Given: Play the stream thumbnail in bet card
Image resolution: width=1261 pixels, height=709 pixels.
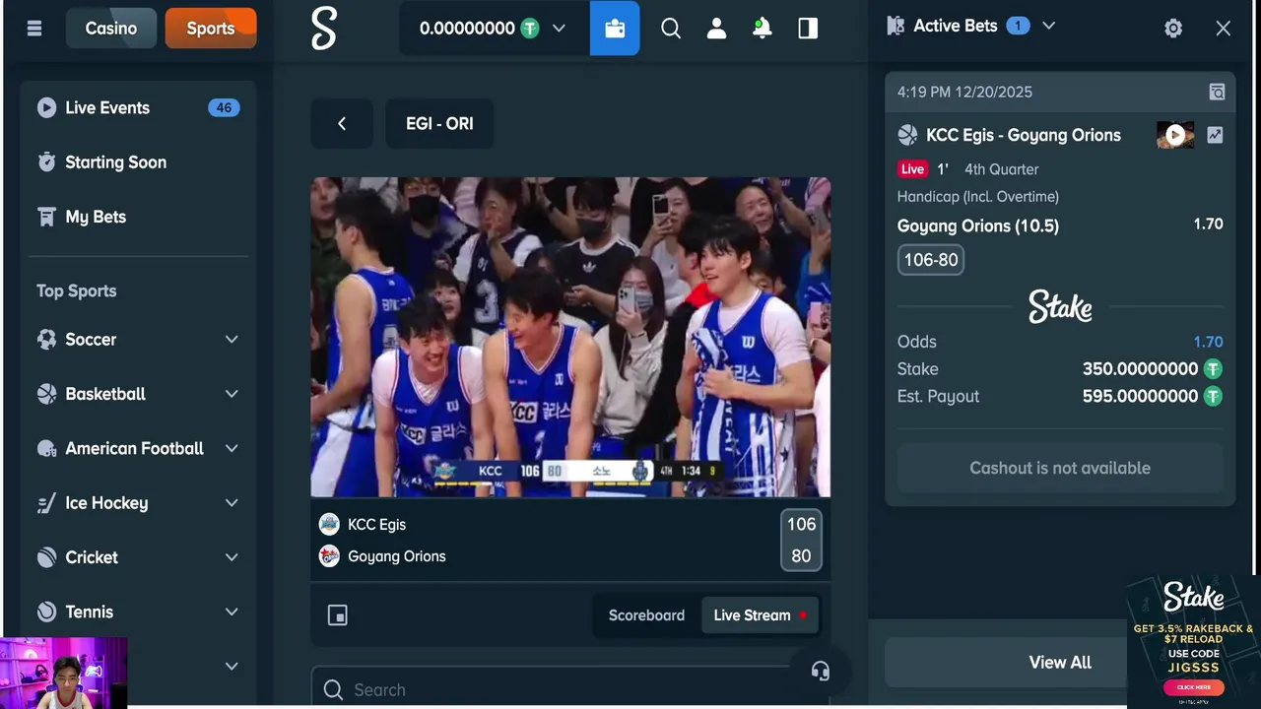Looking at the screenshot, I should pos(1175,135).
